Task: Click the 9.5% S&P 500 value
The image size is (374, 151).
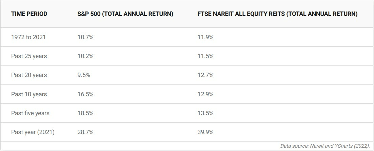Action: [x=84, y=75]
